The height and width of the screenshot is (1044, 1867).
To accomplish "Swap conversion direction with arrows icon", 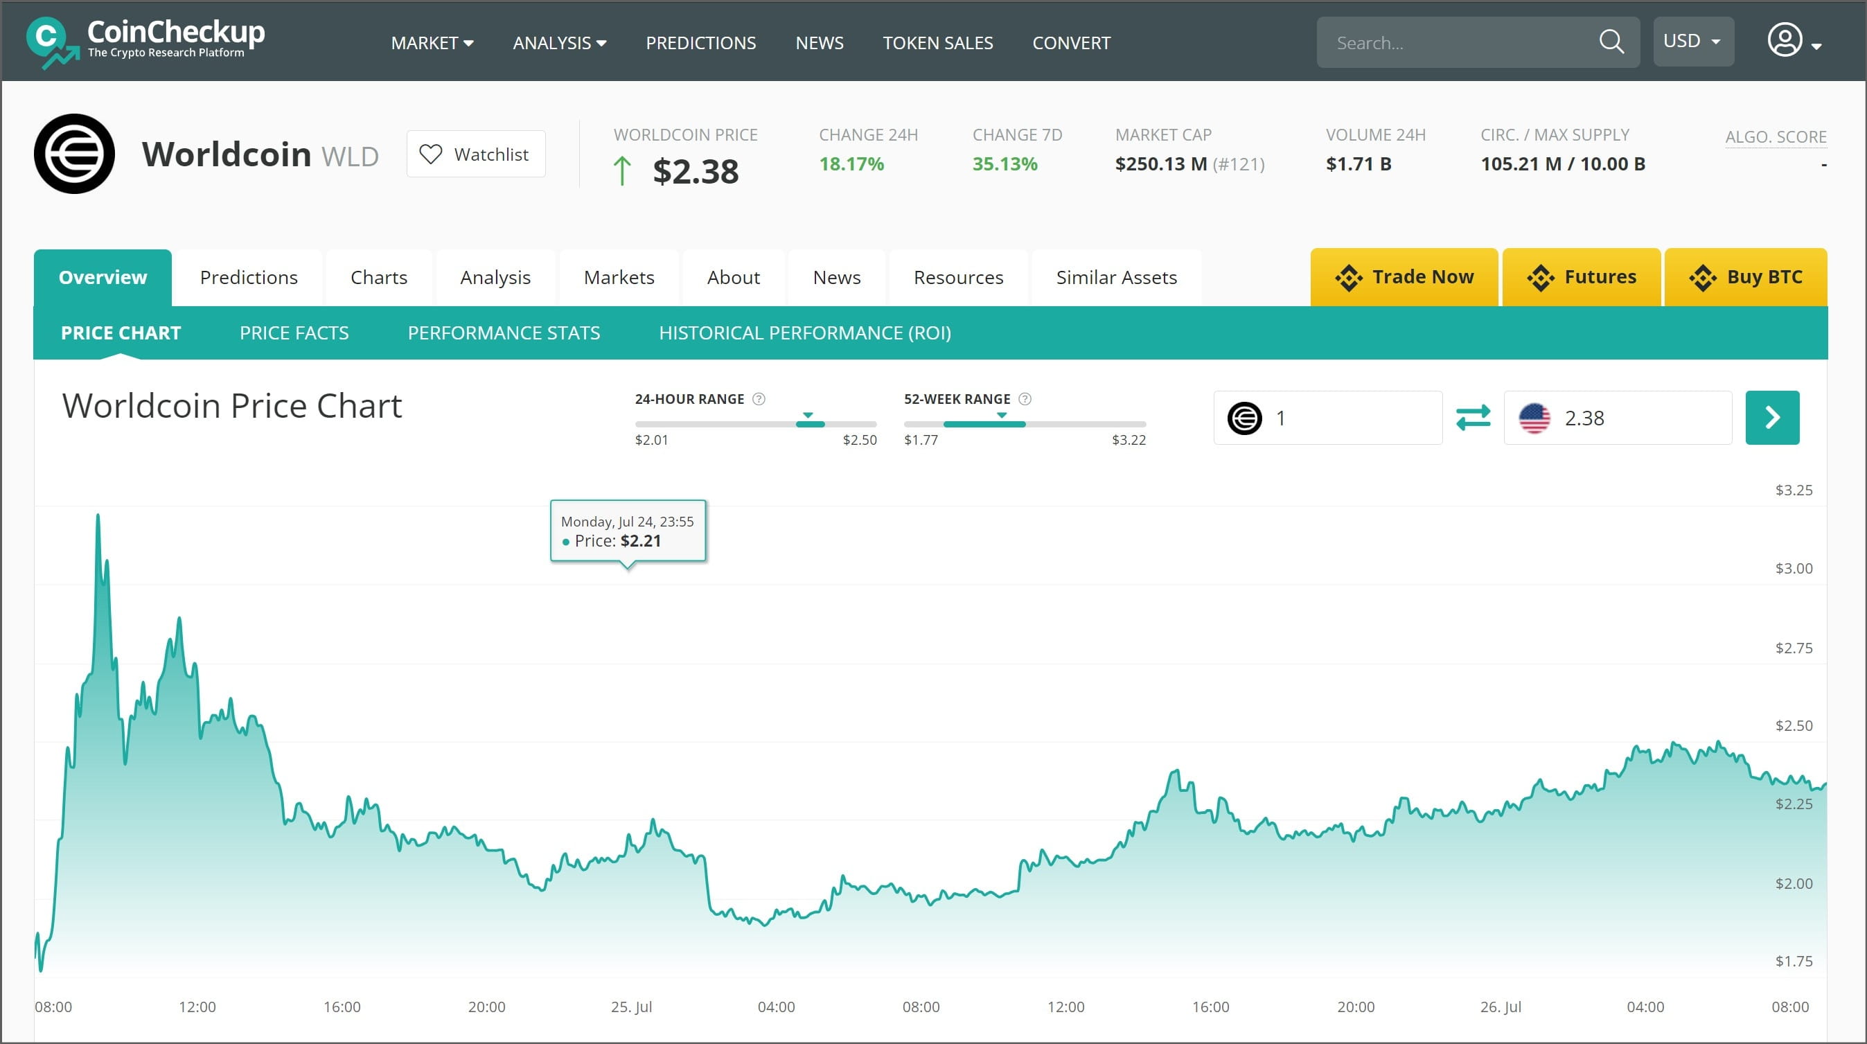I will pyautogui.click(x=1473, y=418).
